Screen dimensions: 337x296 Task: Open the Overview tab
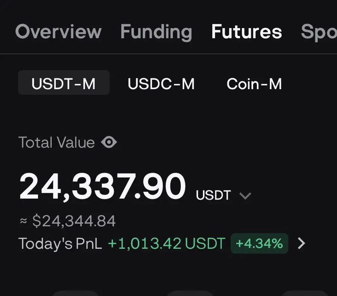click(x=58, y=31)
